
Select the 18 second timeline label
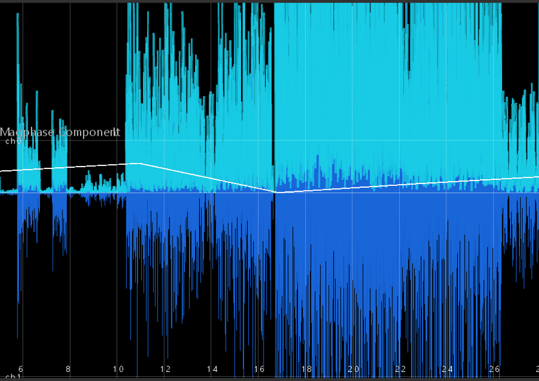coord(306,369)
